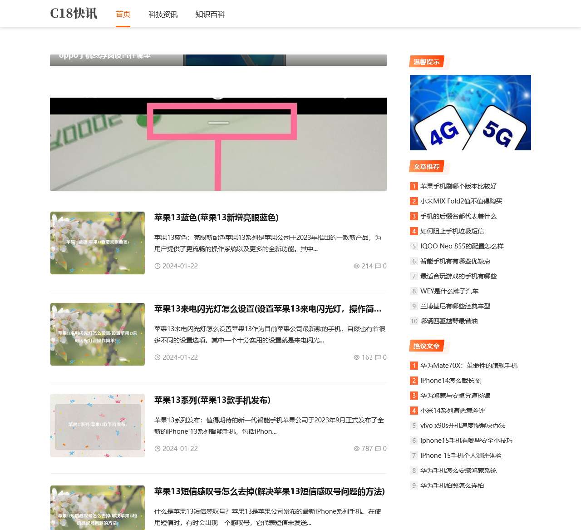
Task: Click comment icon next to 163 views
Action: pyautogui.click(x=378, y=357)
